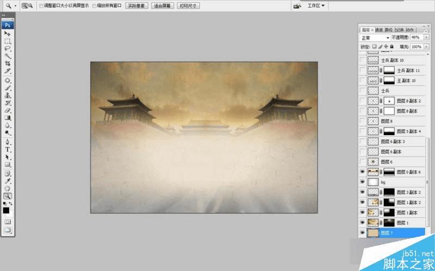Open the layers panel flyout menu
Screen dimensions: 435x271
pyautogui.click(x=427, y=30)
